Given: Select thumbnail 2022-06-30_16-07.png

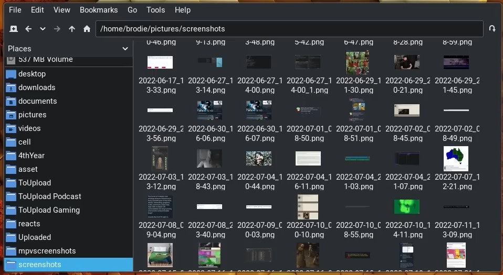Looking at the screenshot, I should tap(259, 110).
